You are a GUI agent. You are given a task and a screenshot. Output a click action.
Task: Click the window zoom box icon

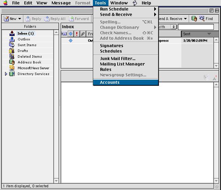tap(212, 11)
